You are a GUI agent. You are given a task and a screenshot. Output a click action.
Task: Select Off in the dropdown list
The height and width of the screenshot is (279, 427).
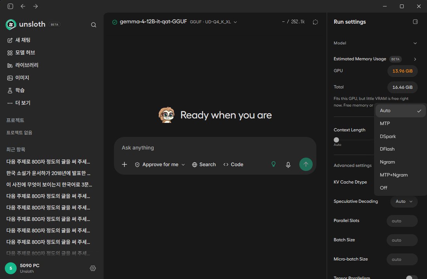tap(400, 188)
